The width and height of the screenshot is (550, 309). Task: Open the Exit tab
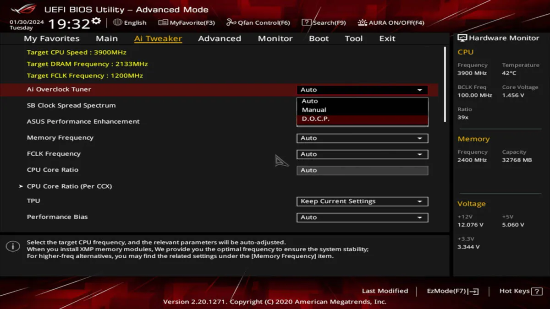click(x=387, y=38)
